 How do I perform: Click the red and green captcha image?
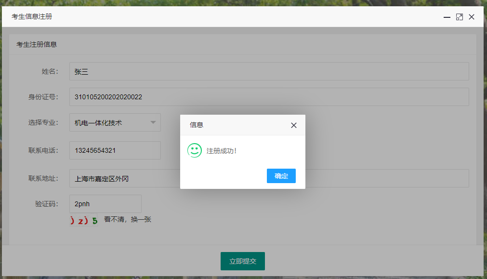click(84, 221)
